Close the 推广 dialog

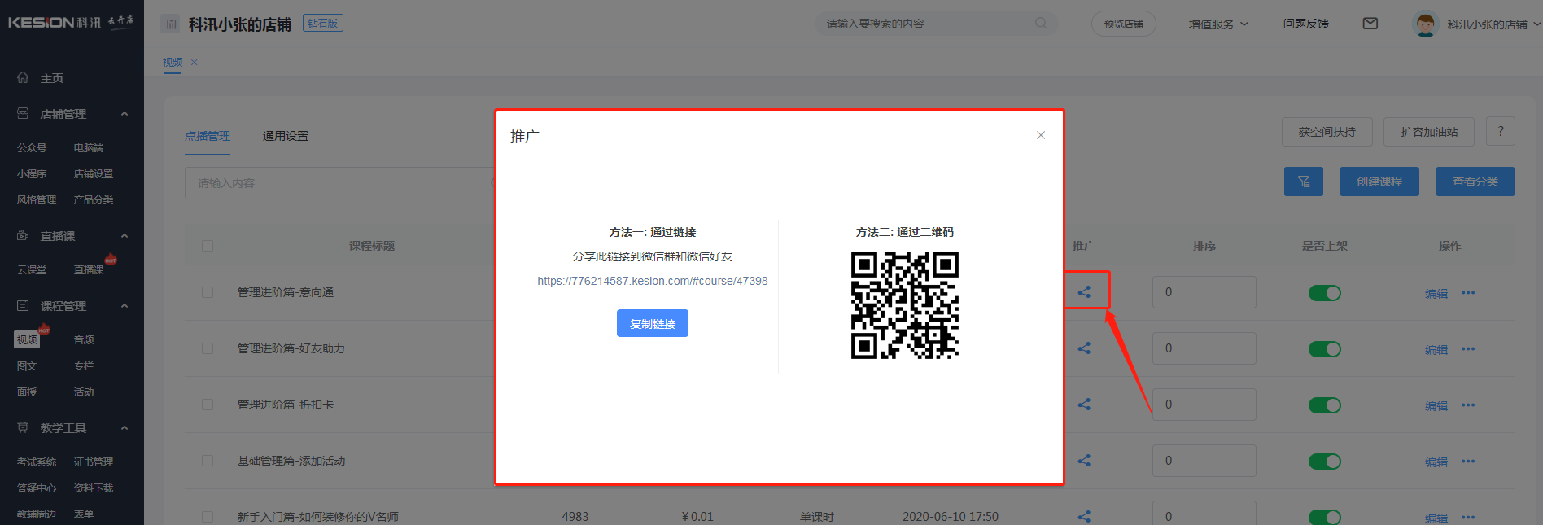coord(1041,135)
